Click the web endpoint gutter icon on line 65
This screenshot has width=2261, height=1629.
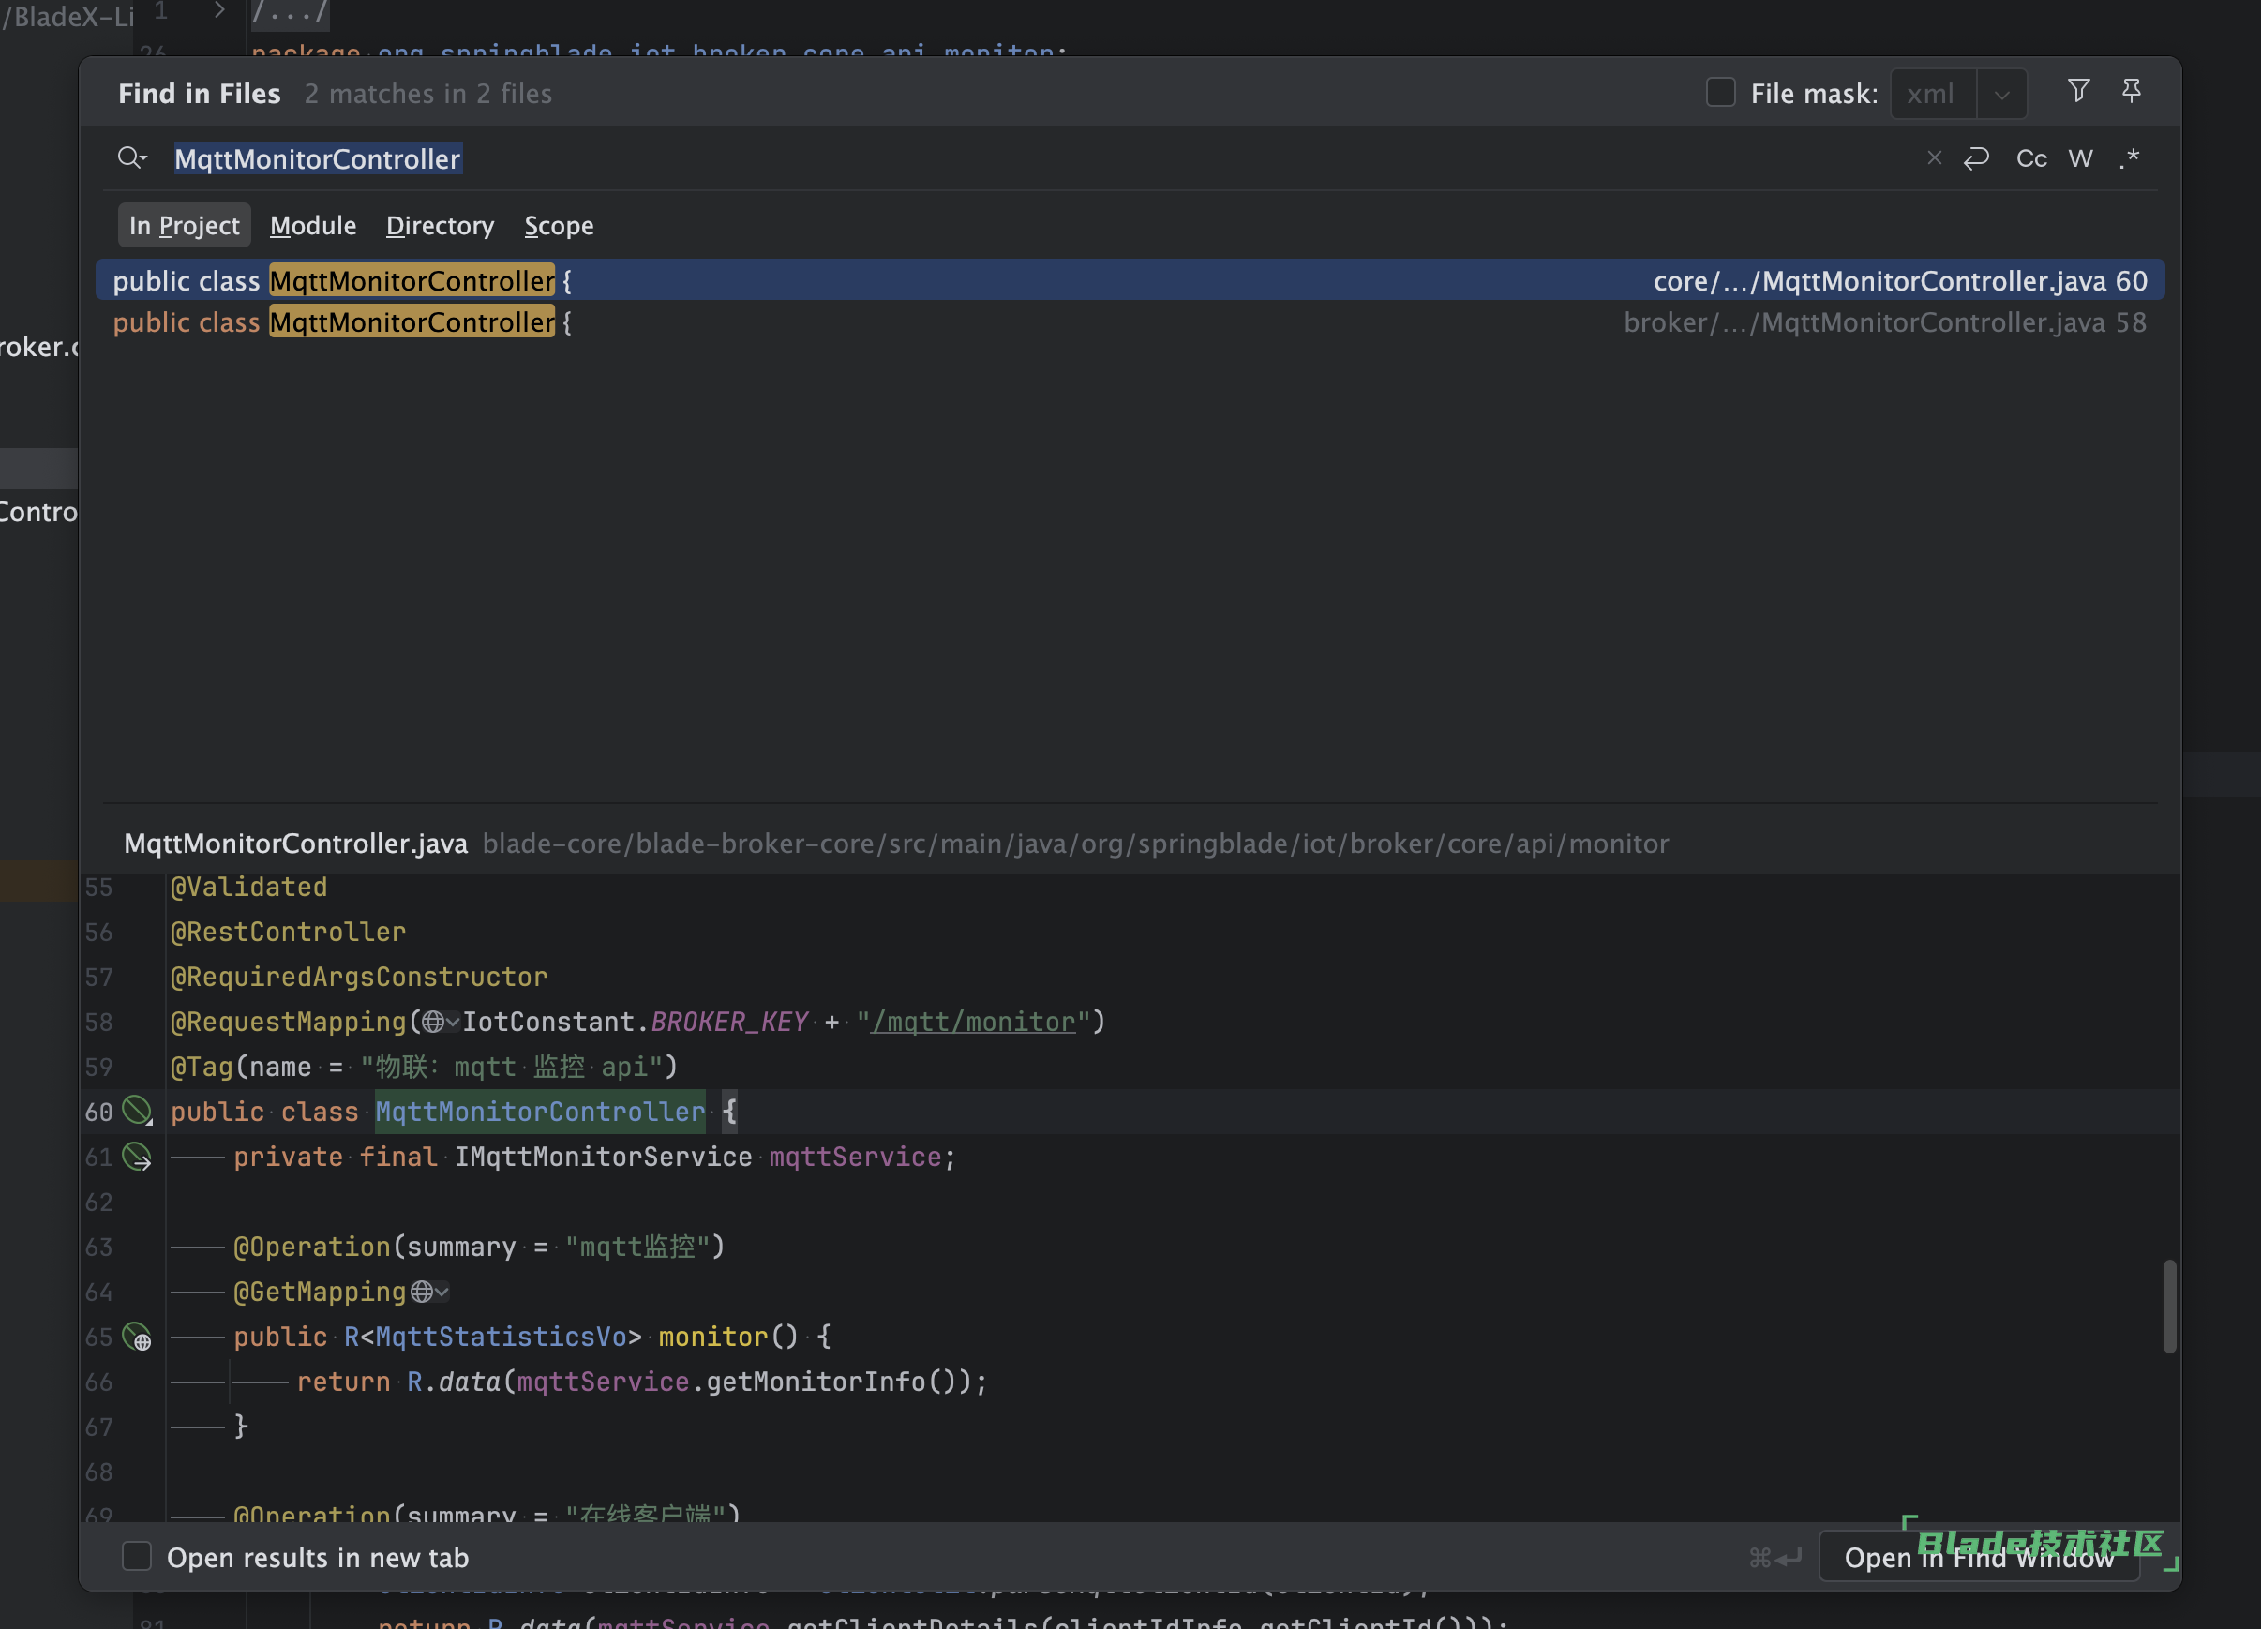tap(137, 1337)
